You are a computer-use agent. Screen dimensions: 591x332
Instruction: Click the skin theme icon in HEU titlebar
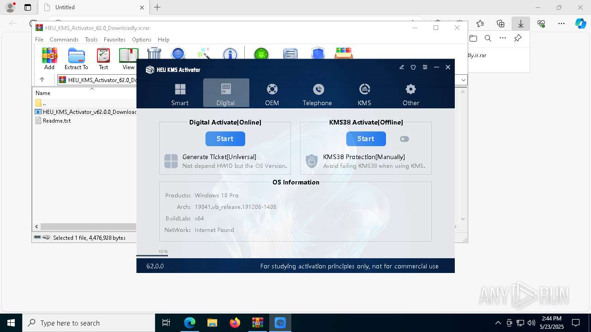[413, 67]
